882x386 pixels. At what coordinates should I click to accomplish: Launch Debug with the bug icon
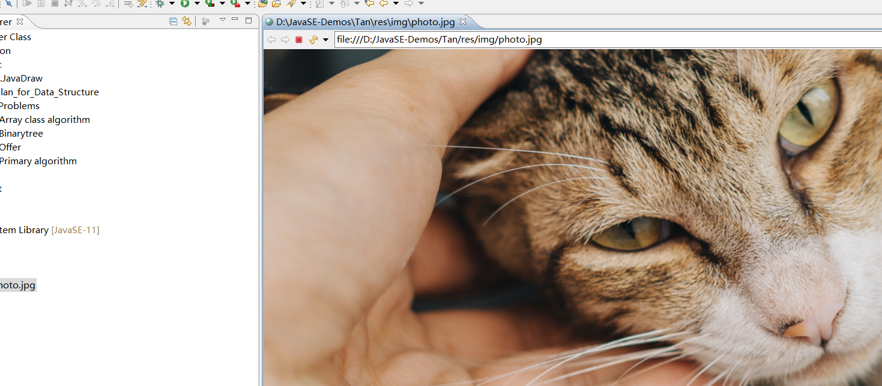click(x=160, y=4)
